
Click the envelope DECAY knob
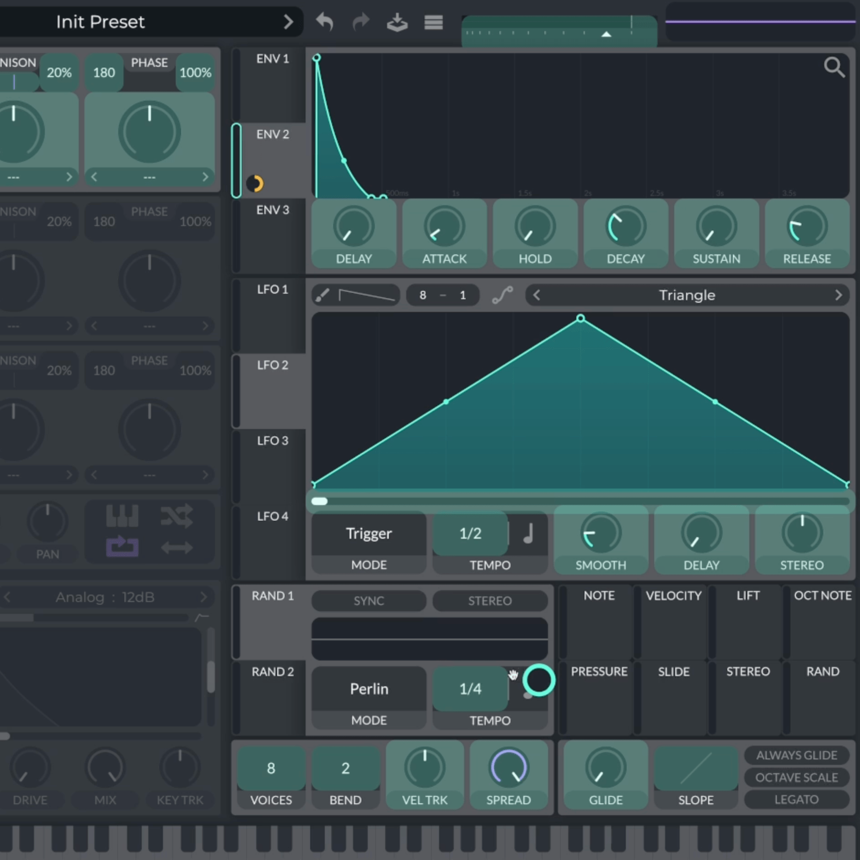pos(625,226)
